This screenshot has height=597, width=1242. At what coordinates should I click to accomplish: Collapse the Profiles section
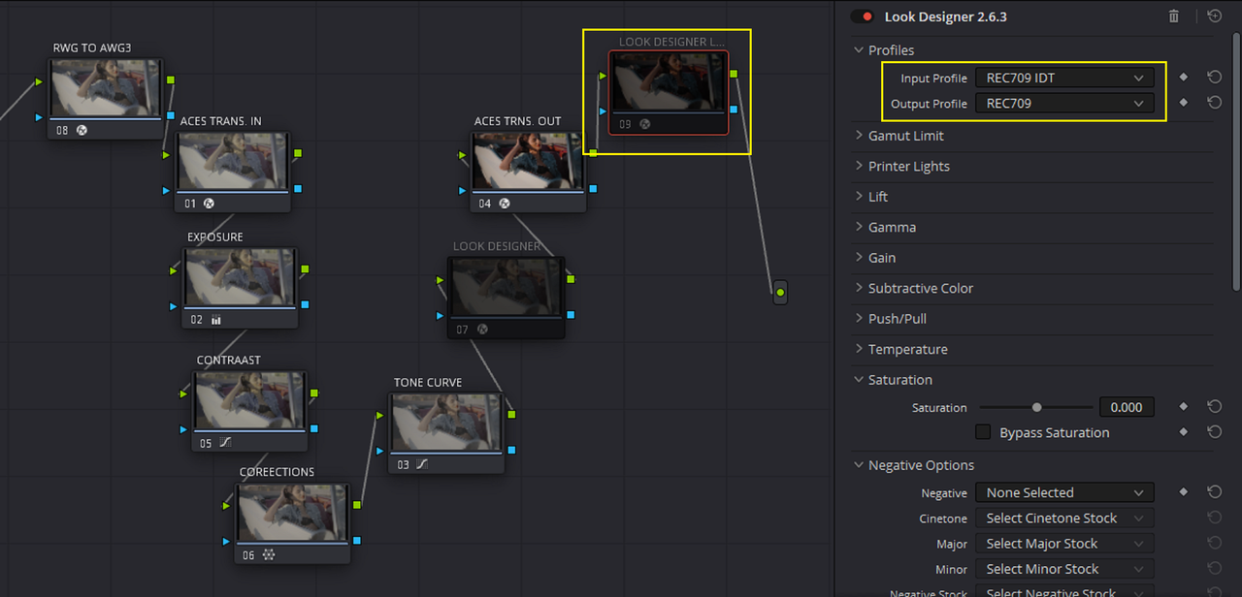(858, 50)
